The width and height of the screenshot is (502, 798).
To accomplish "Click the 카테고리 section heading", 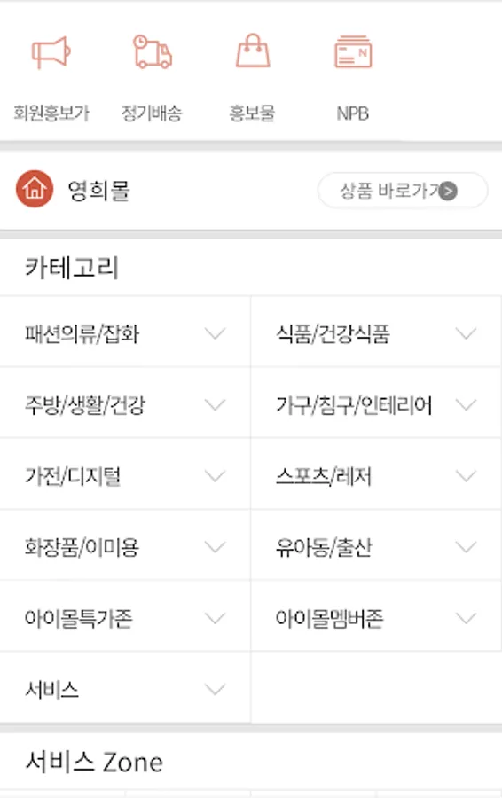I will tap(72, 267).
